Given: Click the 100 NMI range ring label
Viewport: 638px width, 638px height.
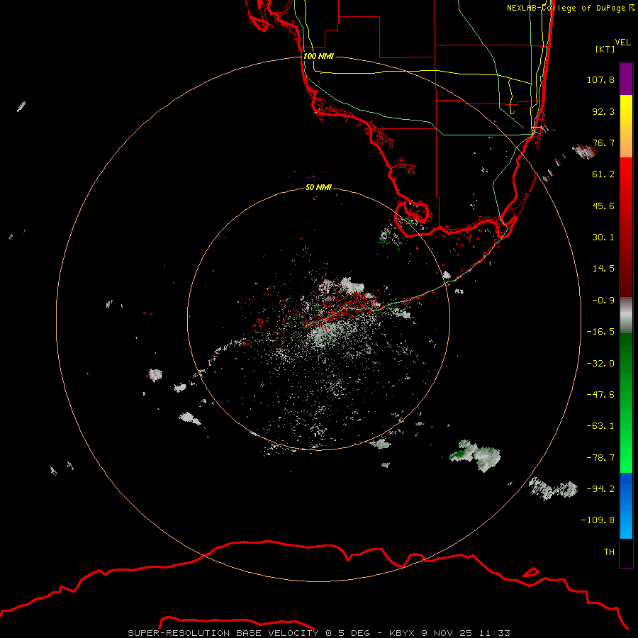Looking at the screenshot, I should point(318,56).
